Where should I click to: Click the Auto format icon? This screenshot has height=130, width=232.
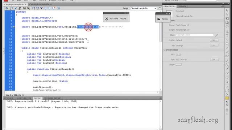(20, 8)
